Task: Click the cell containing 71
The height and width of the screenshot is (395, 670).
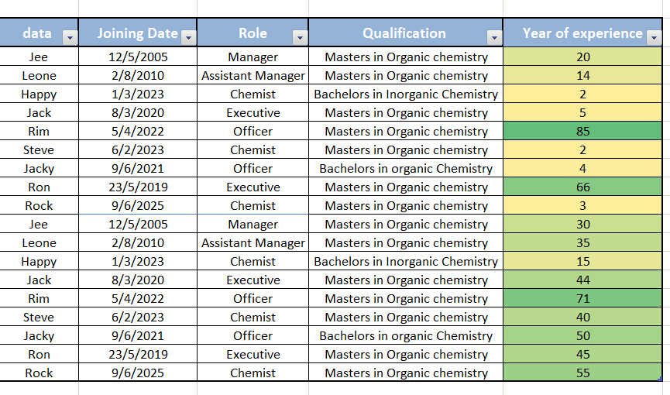Action: [x=582, y=298]
